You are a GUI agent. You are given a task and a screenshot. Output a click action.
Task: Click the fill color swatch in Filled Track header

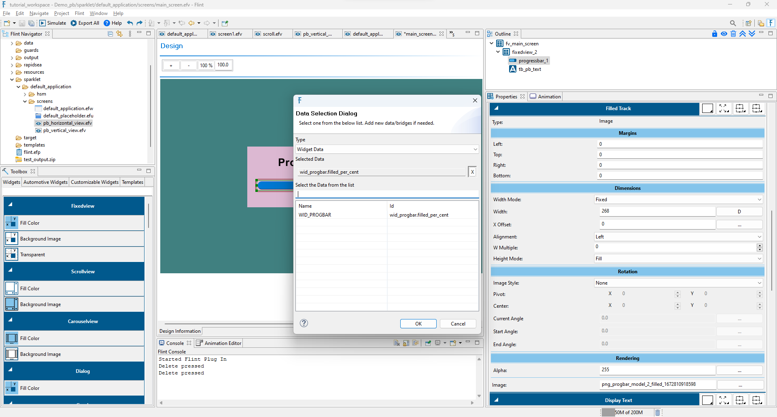point(708,109)
